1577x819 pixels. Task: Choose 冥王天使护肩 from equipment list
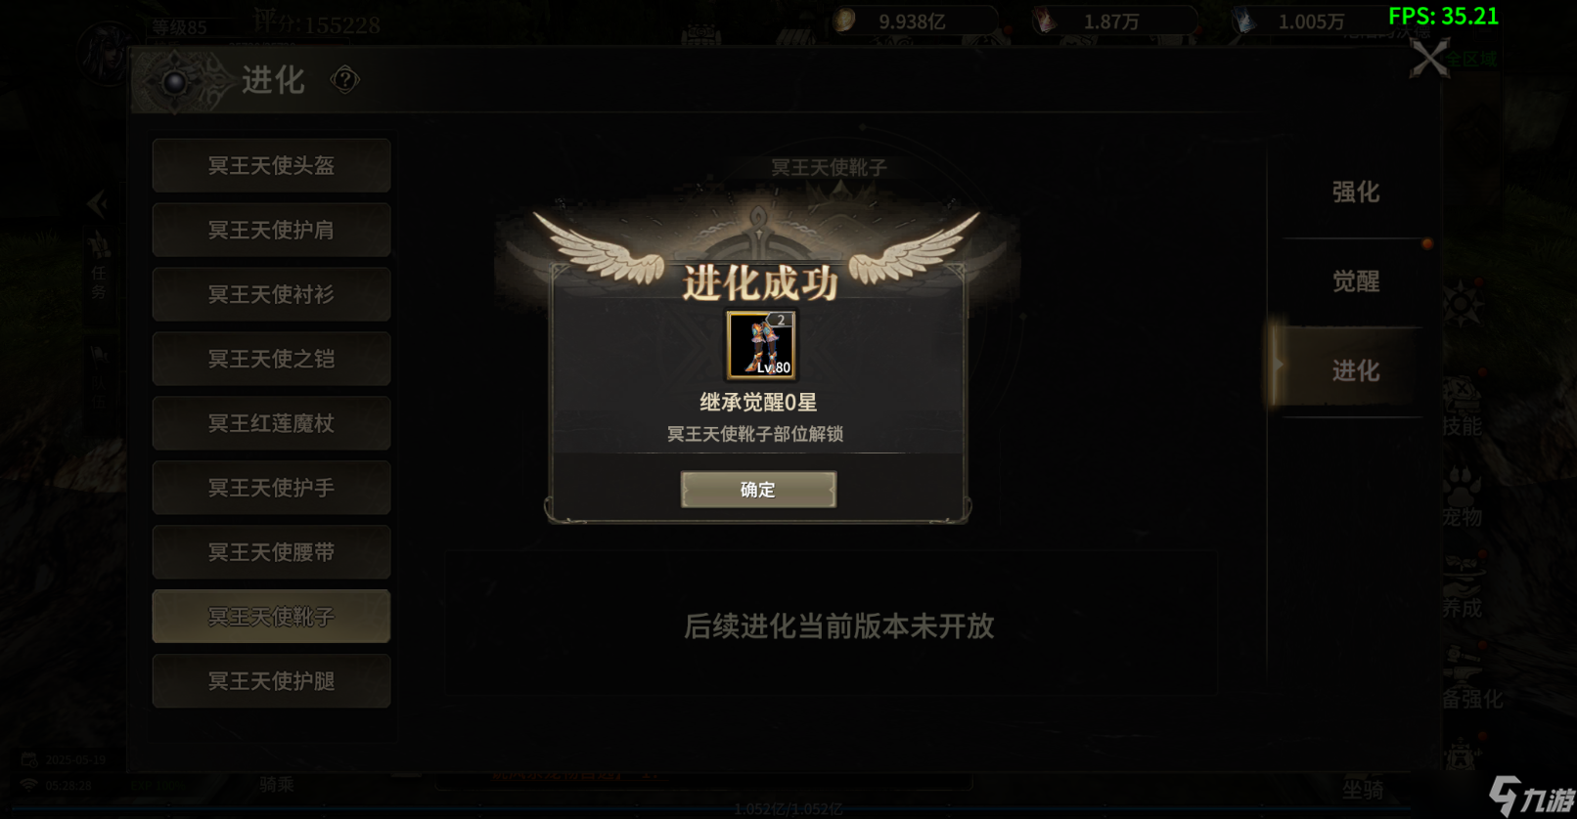(271, 230)
